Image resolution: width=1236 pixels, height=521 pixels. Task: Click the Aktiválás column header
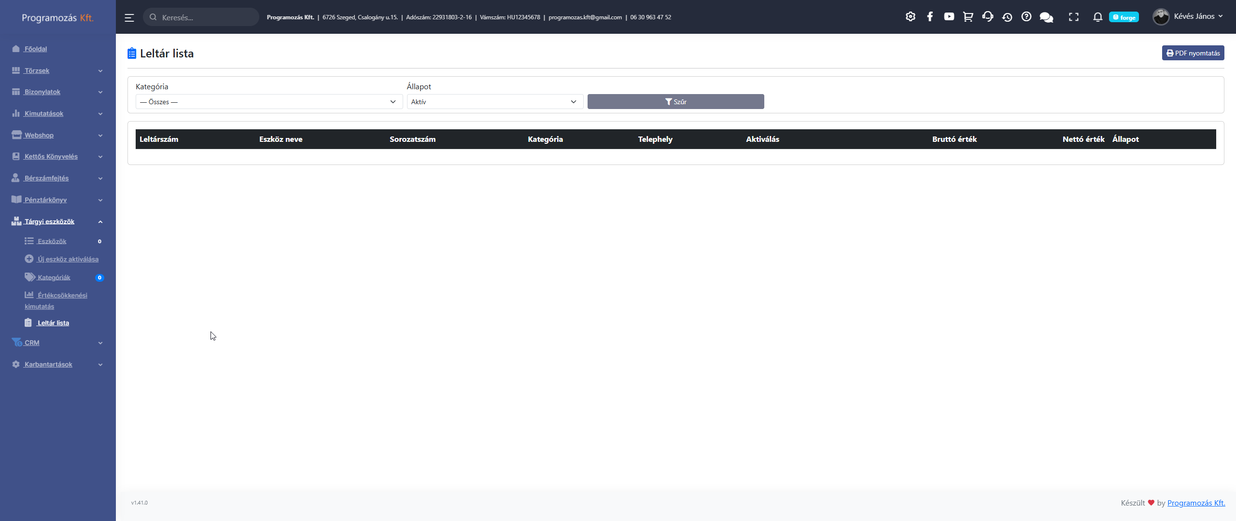pyautogui.click(x=763, y=139)
